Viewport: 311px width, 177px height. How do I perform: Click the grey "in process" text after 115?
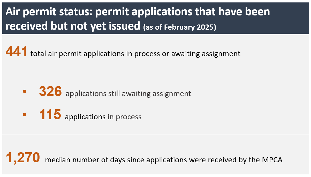(x=125, y=117)
